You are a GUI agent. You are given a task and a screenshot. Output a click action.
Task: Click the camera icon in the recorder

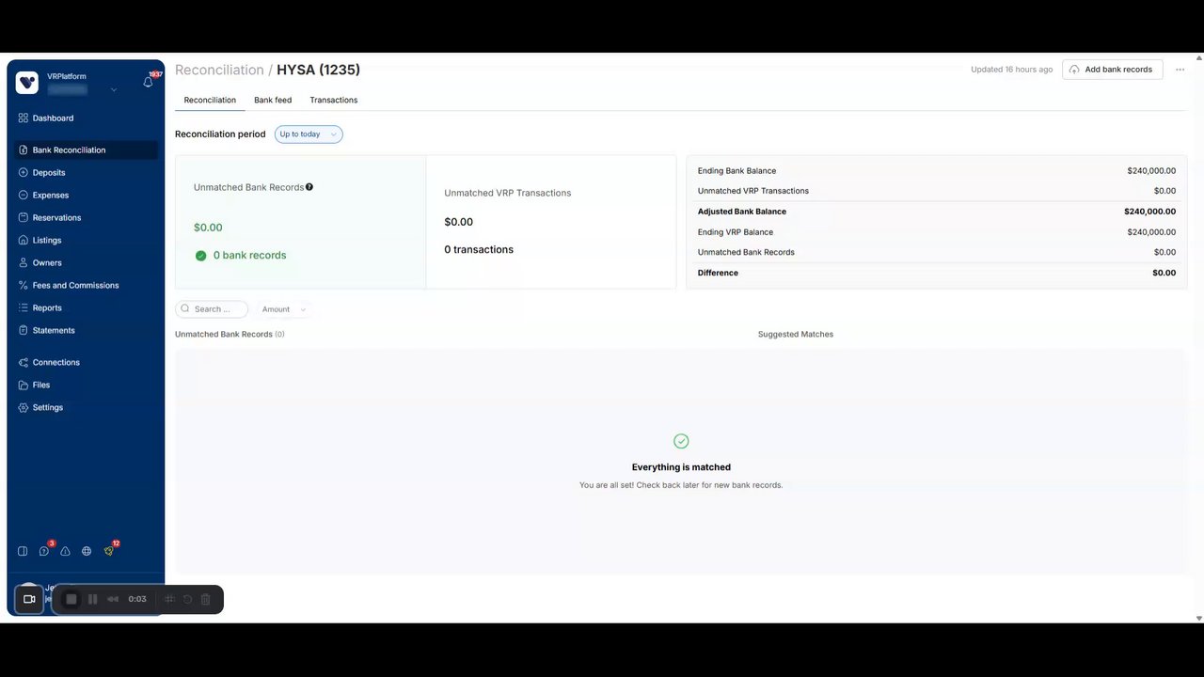click(29, 599)
